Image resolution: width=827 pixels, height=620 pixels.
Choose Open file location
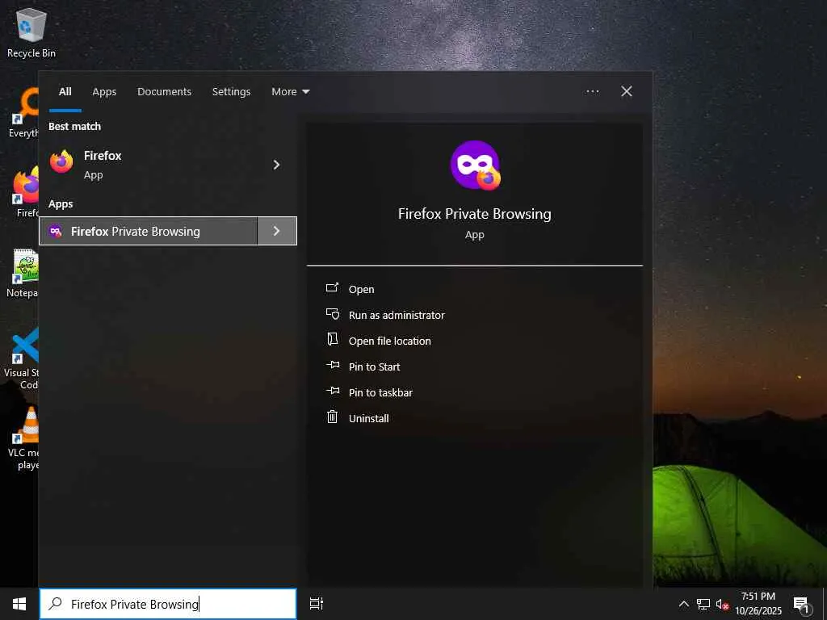click(378, 341)
